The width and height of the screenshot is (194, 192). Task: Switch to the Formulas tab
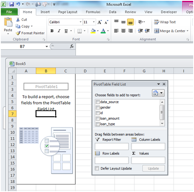[x=93, y=12]
